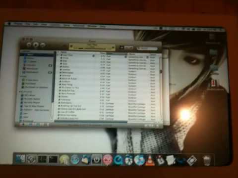238x178 pixels.
Task: Click inside the iTunes search field
Action: point(148,48)
